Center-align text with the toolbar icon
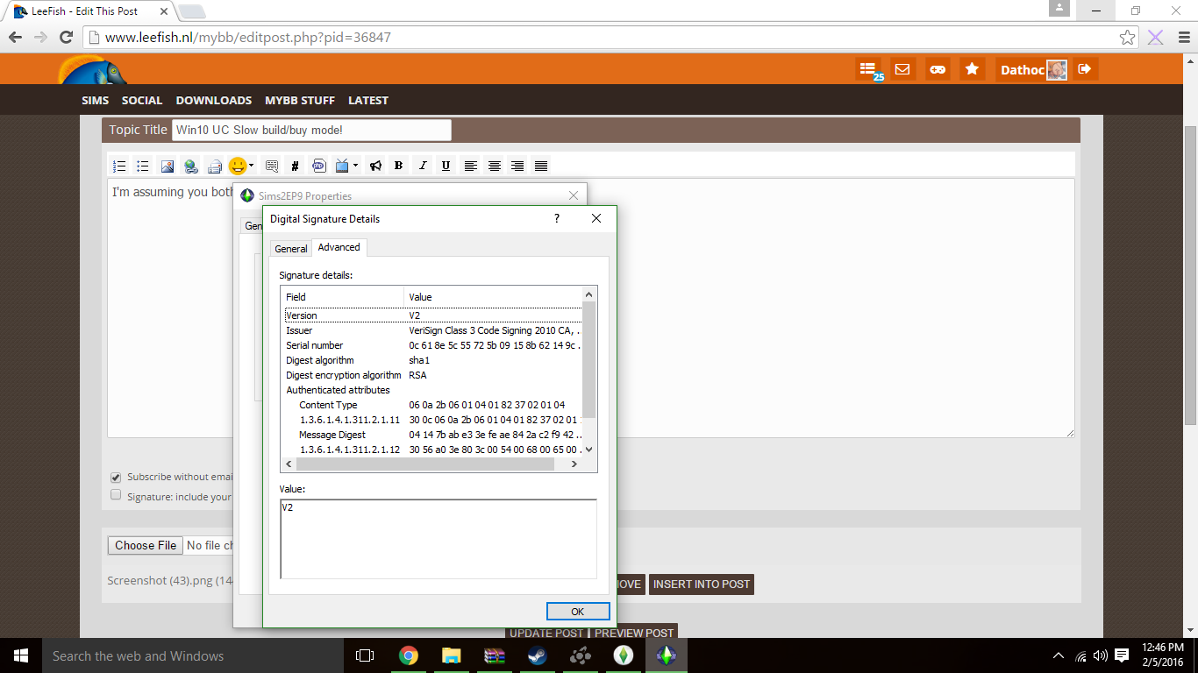 495,166
